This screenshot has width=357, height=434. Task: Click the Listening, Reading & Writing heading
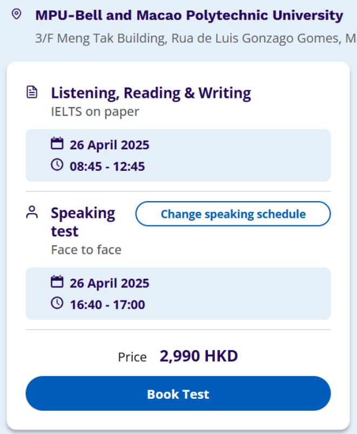151,93
